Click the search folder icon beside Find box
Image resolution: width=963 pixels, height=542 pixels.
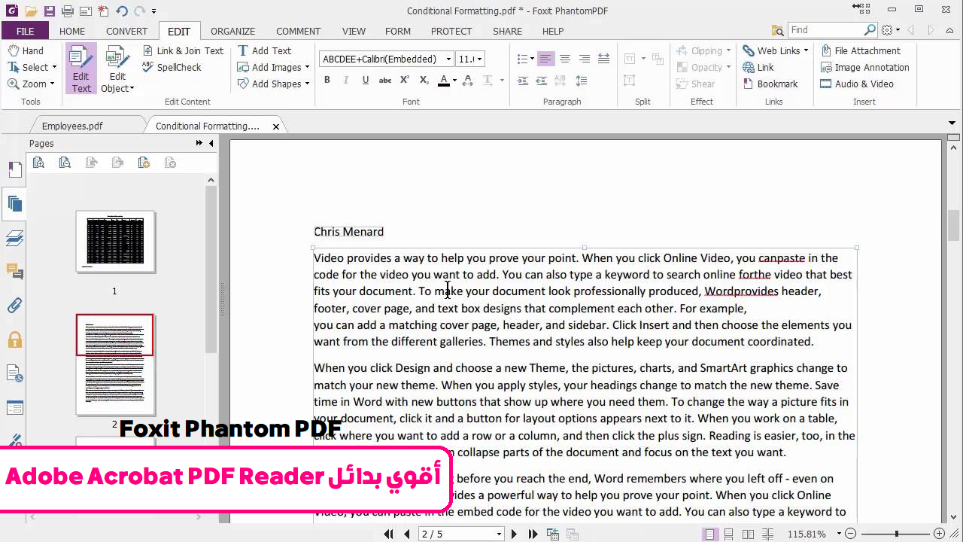pos(778,30)
